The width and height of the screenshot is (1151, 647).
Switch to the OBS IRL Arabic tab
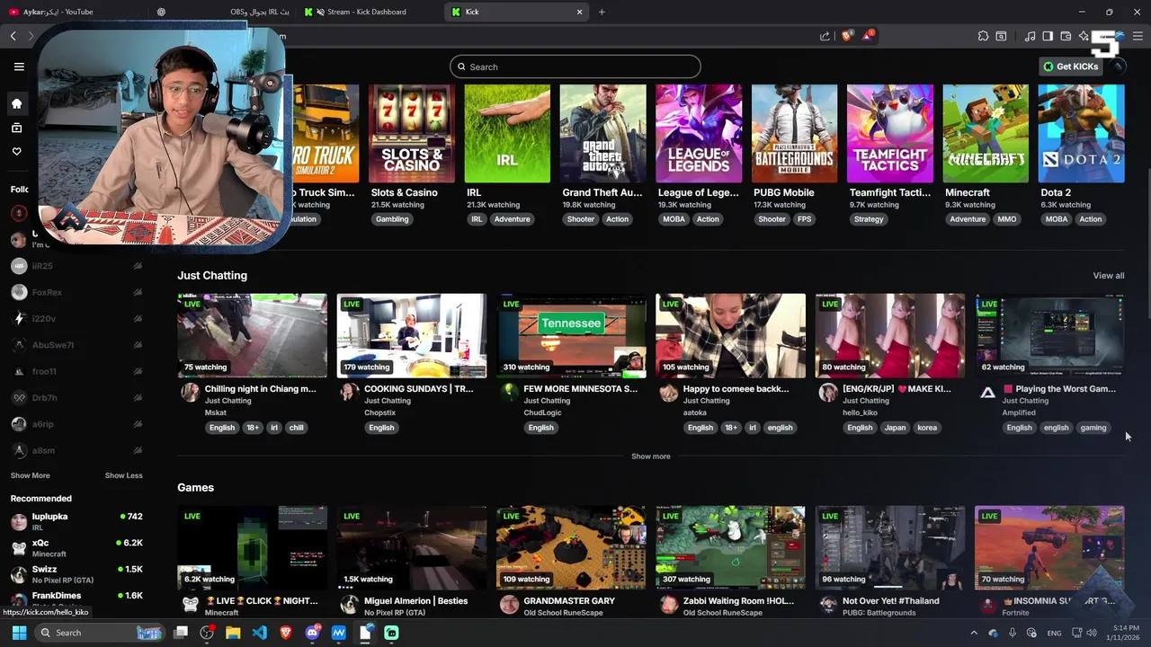[223, 12]
